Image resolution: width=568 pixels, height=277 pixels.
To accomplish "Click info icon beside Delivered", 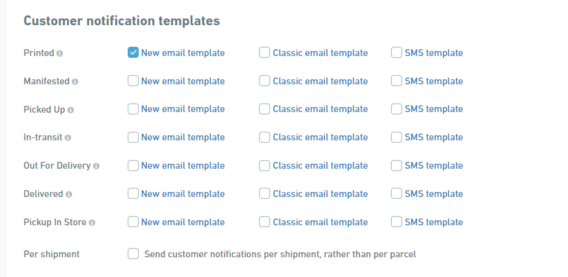I will tap(68, 195).
